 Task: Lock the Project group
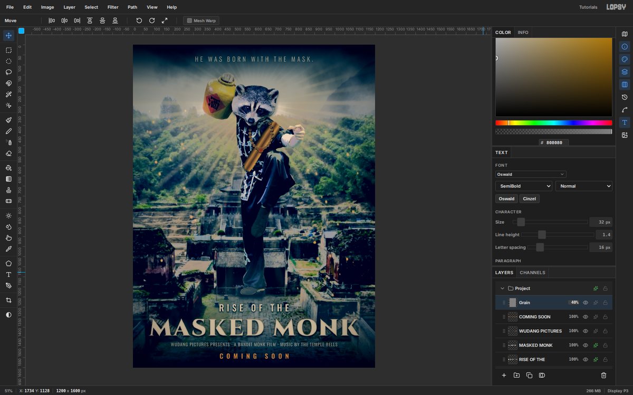[605, 289]
